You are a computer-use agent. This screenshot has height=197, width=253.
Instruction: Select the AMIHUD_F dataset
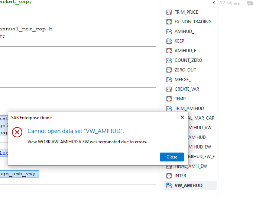coord(185,51)
